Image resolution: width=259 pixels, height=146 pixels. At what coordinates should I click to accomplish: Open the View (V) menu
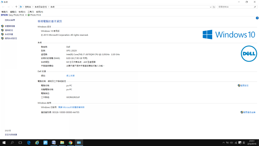point(22,12)
